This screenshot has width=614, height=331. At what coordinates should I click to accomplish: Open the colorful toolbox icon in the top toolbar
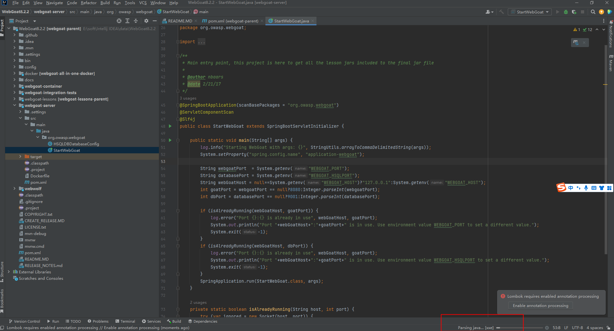click(x=610, y=12)
